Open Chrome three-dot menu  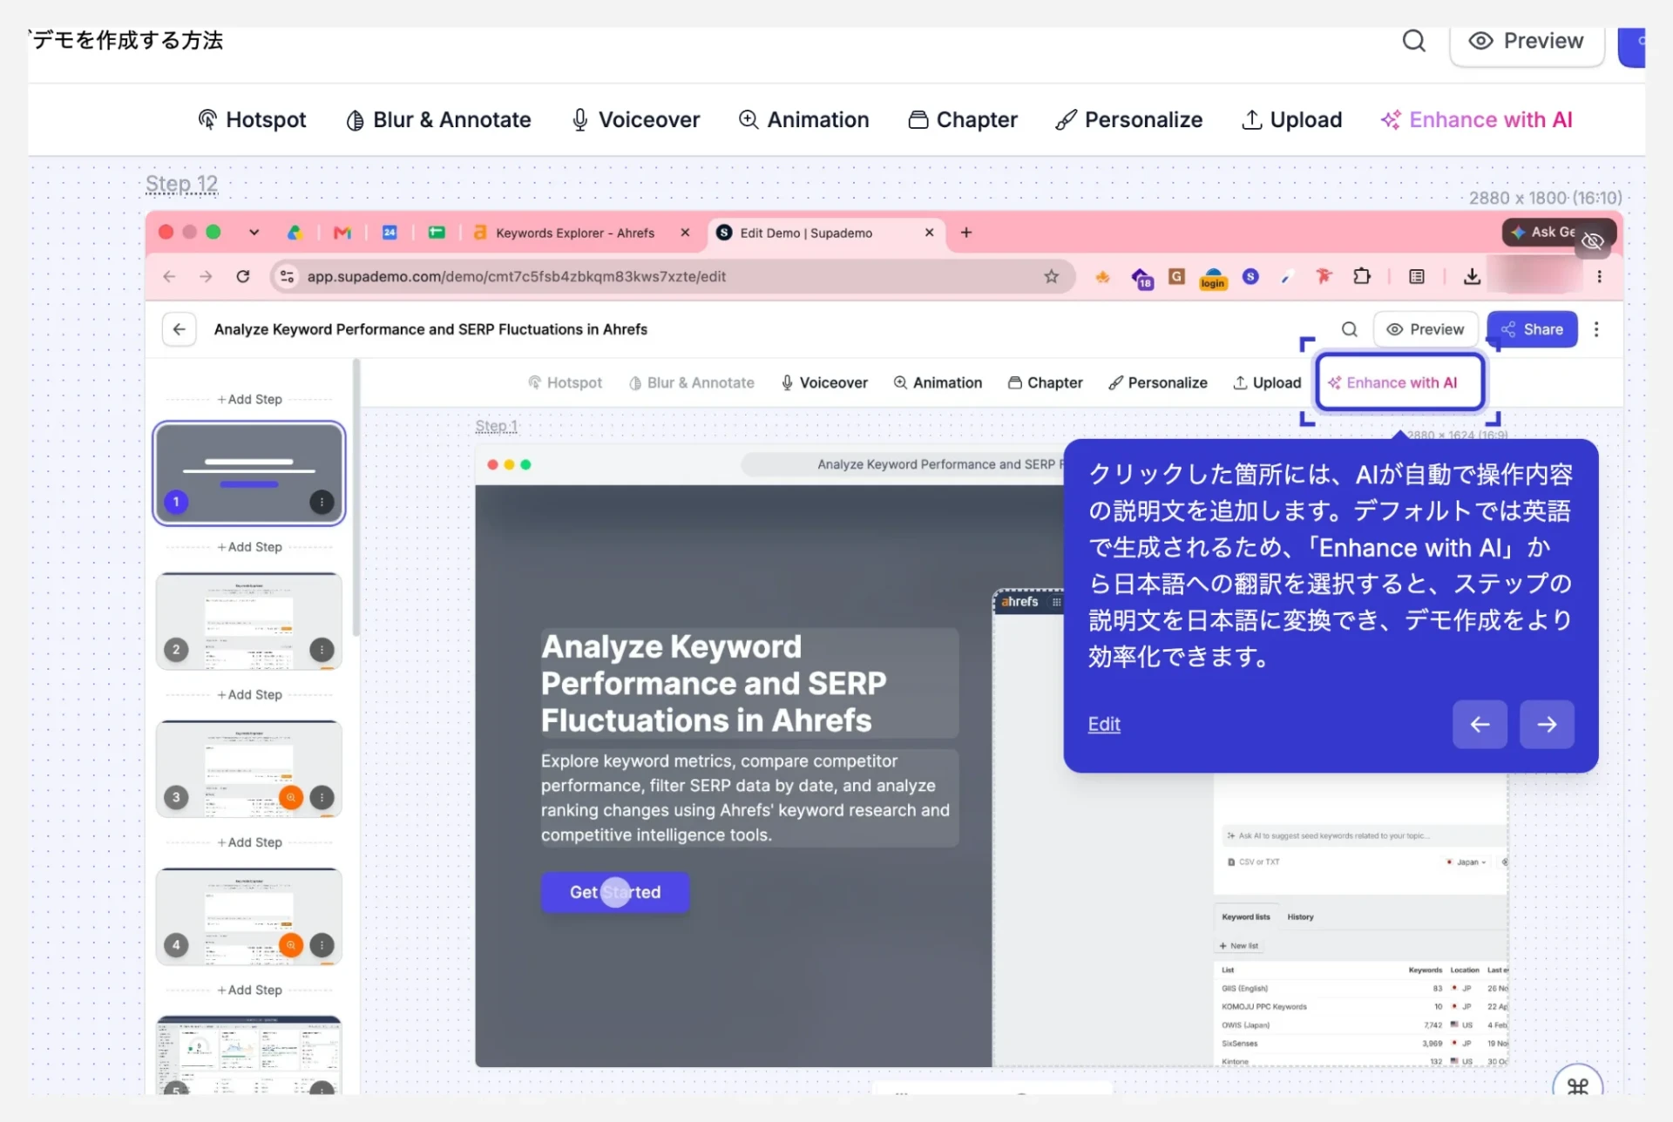pos(1599,276)
